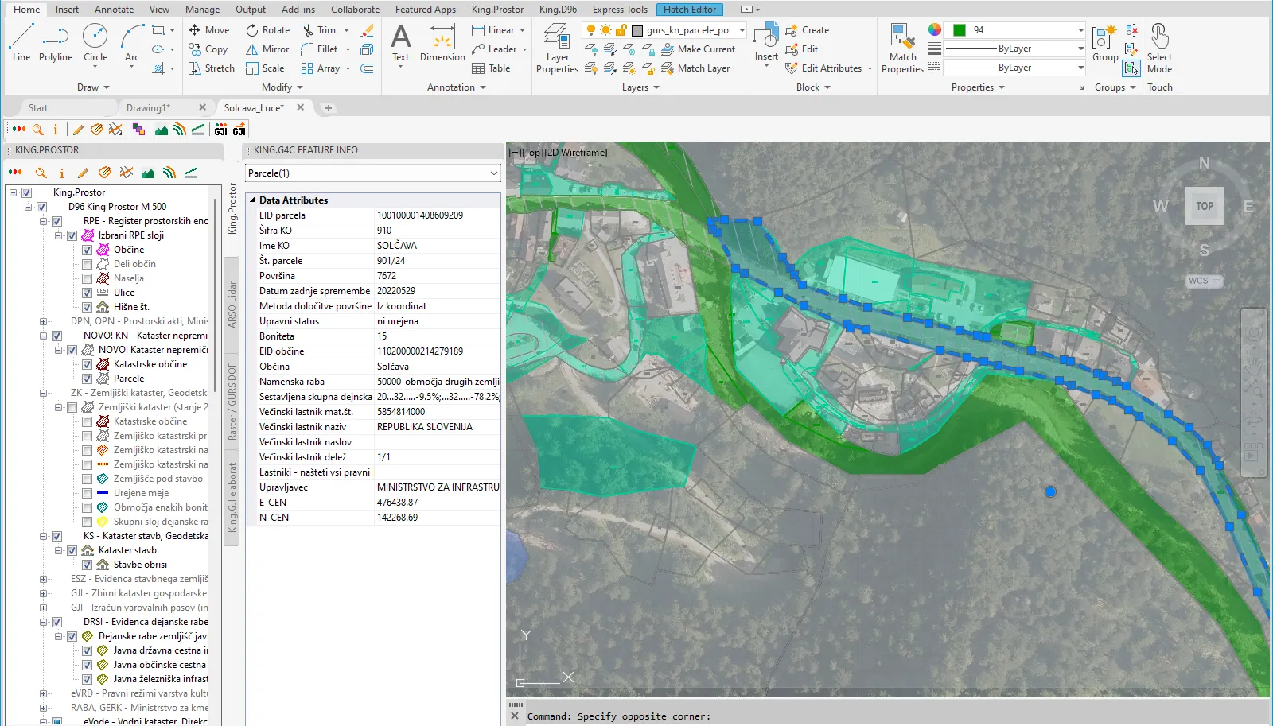Image resolution: width=1273 pixels, height=726 pixels.
Task: Open the gurs_kn_parcele_pol layer dropdown
Action: point(742,30)
